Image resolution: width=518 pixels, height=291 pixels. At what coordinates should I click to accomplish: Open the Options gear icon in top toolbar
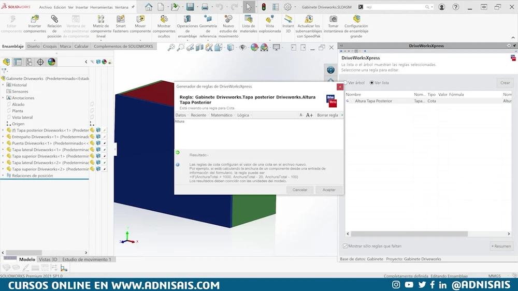tap(287, 7)
